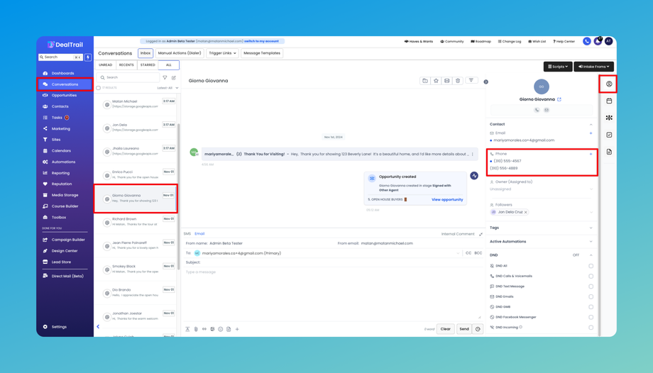Open Automations from the sidebar
The height and width of the screenshot is (373, 653).
point(63,162)
